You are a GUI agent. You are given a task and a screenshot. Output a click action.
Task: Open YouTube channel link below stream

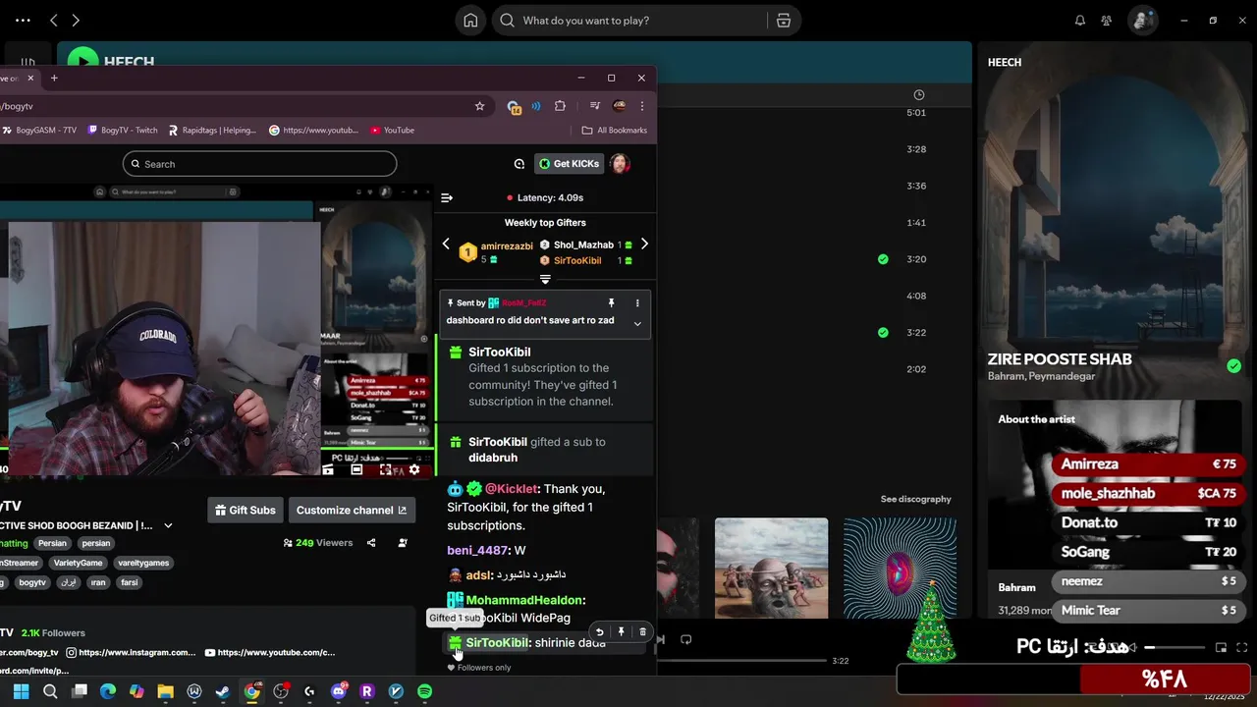coord(270,652)
